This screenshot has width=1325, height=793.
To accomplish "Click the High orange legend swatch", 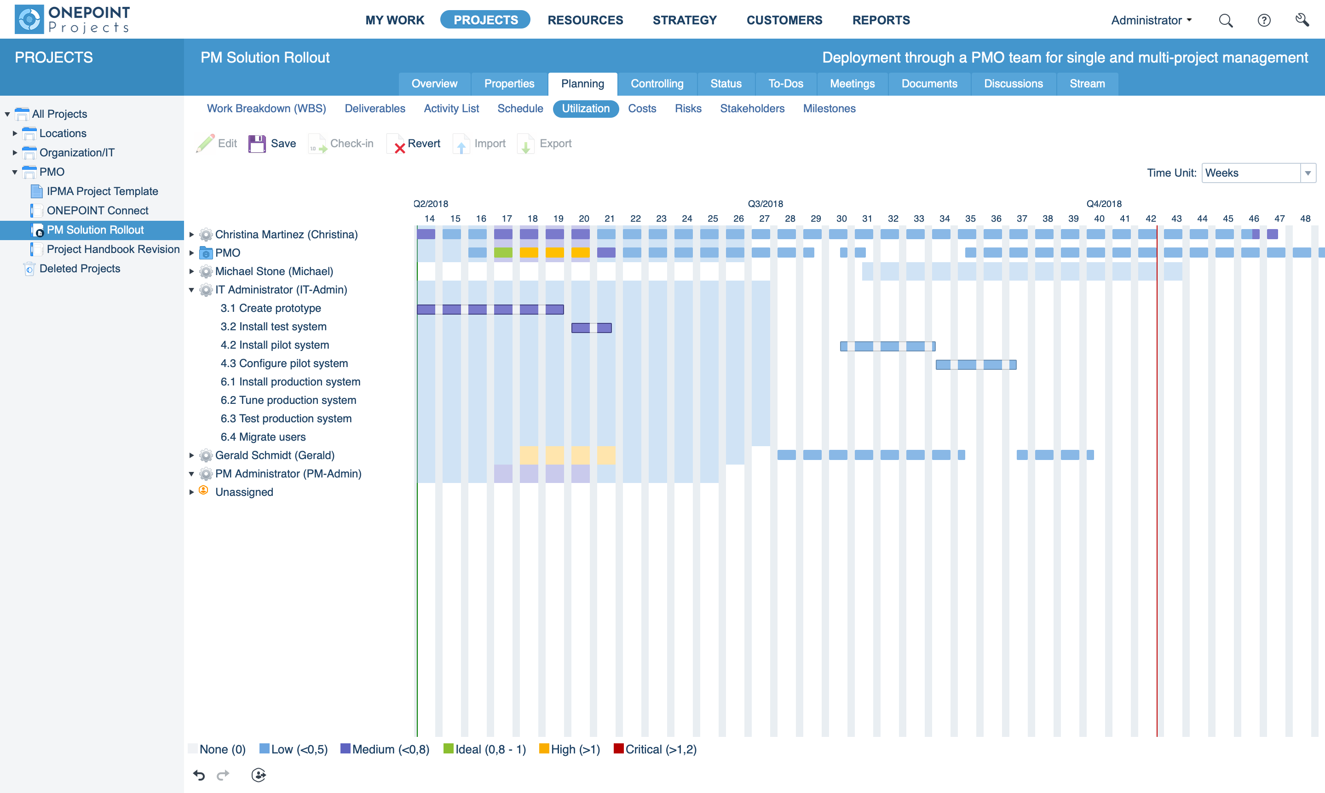I will point(544,749).
